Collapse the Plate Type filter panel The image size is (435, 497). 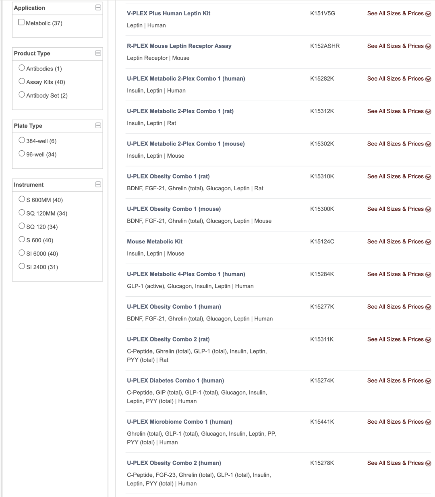point(98,125)
